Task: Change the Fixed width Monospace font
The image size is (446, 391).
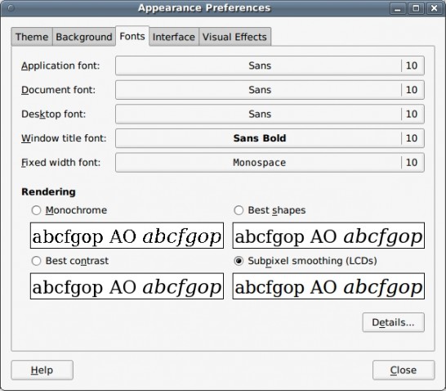Action: point(270,163)
